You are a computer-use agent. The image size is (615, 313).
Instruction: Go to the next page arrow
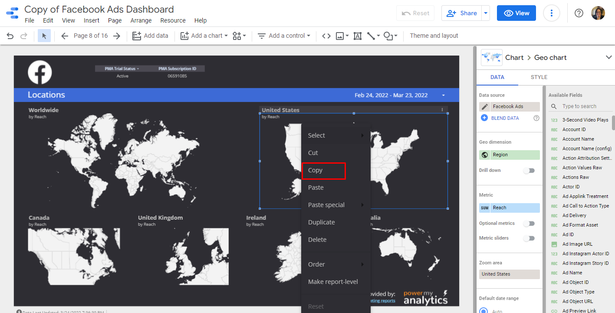tap(116, 36)
